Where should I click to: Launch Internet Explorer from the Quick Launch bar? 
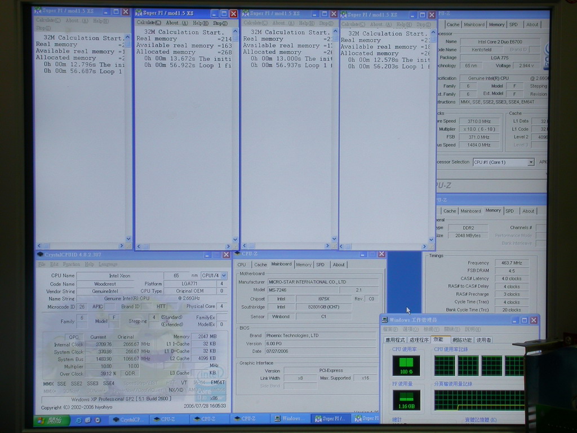click(x=78, y=419)
